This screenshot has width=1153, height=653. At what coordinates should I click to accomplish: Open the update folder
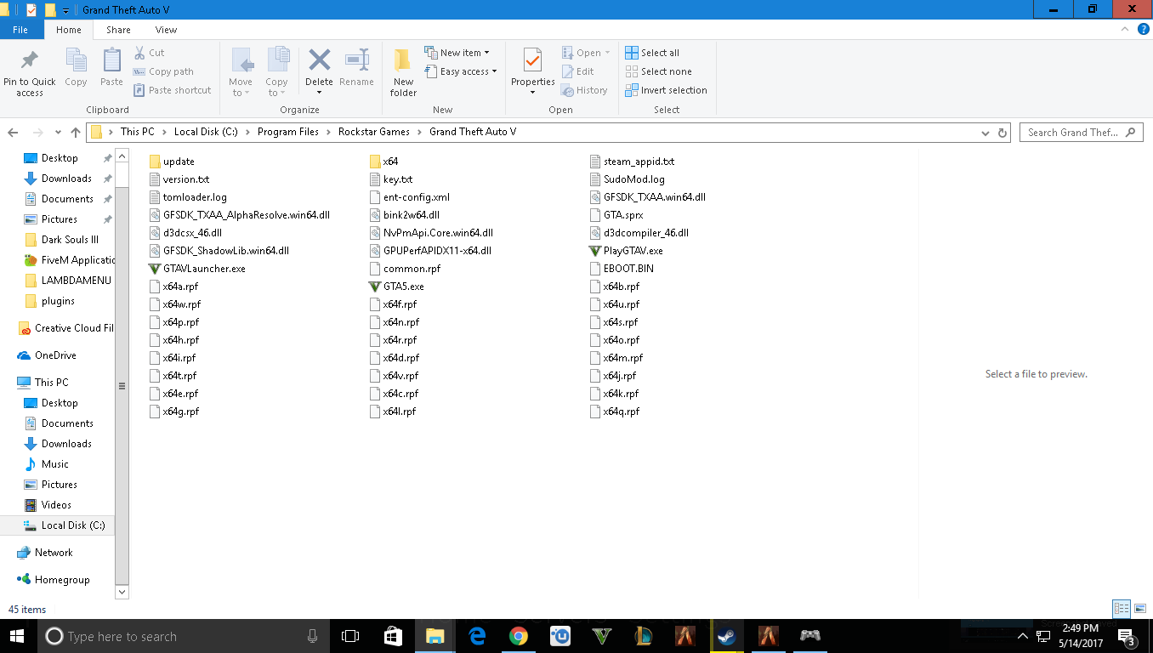(171, 162)
